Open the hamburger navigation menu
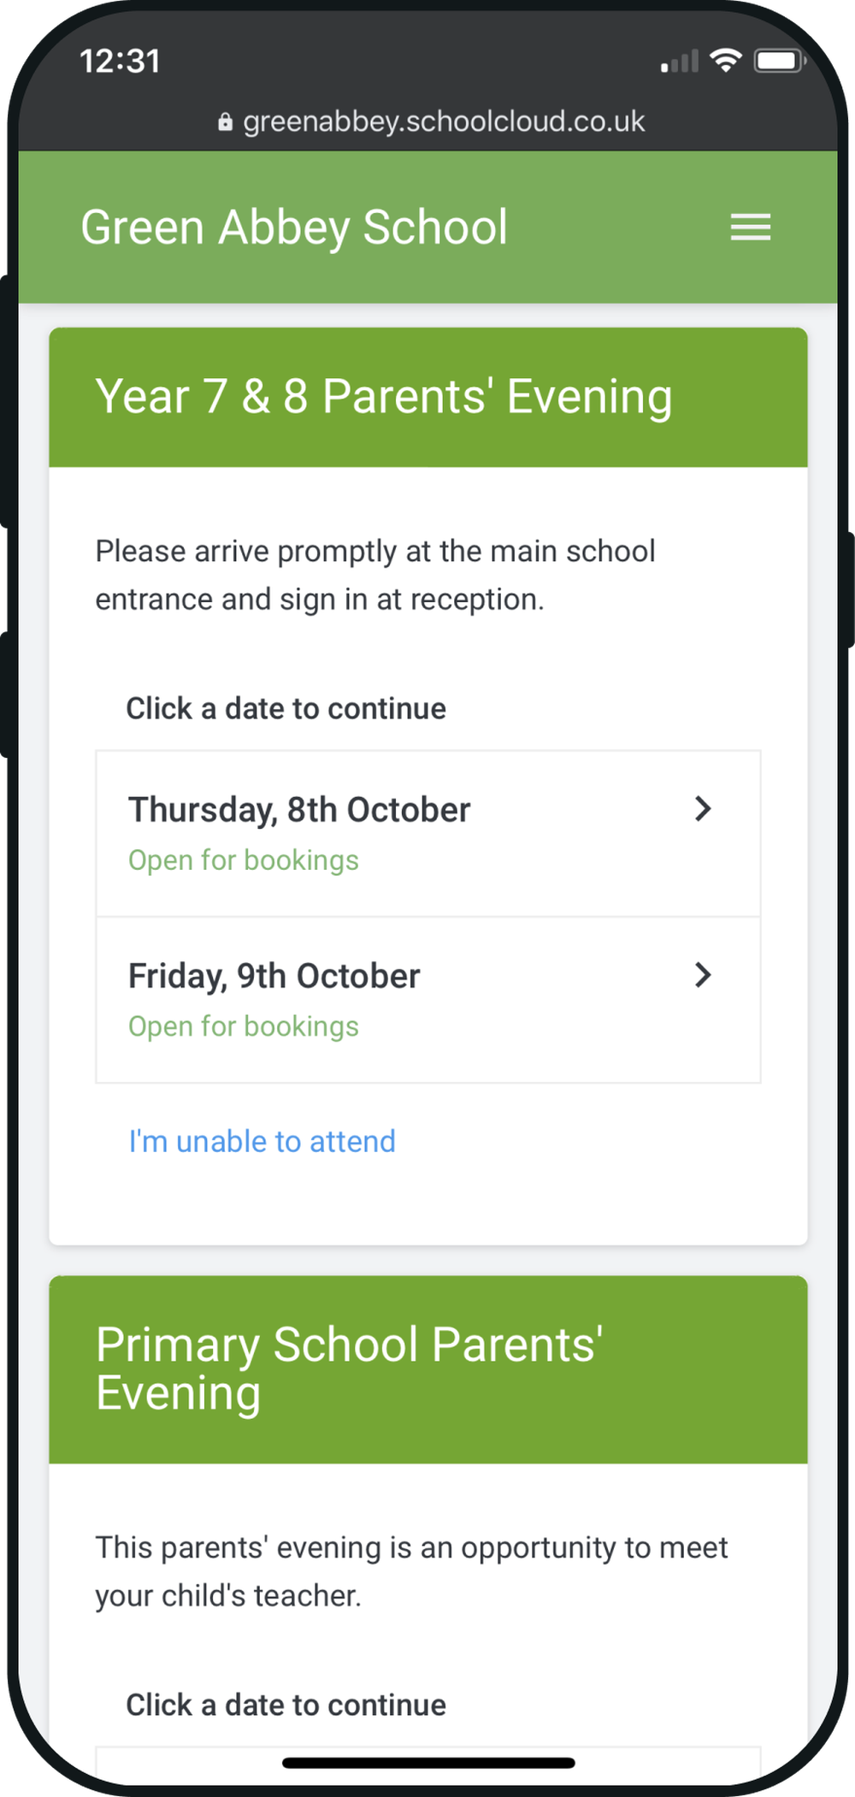The width and height of the screenshot is (855, 1797). [x=751, y=228]
